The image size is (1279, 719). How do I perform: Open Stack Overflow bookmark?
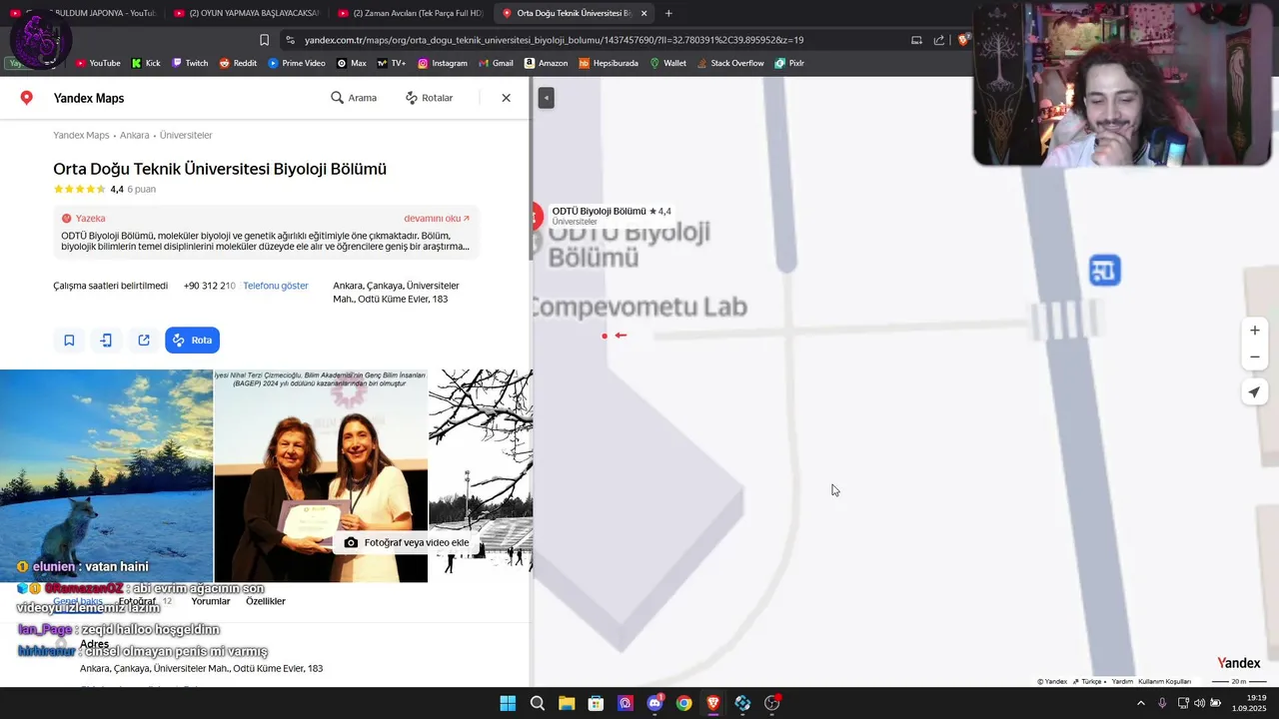(730, 63)
